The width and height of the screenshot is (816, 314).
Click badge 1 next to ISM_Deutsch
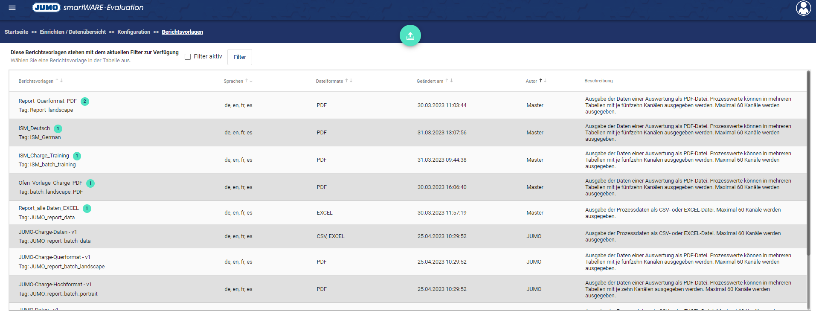(58, 129)
